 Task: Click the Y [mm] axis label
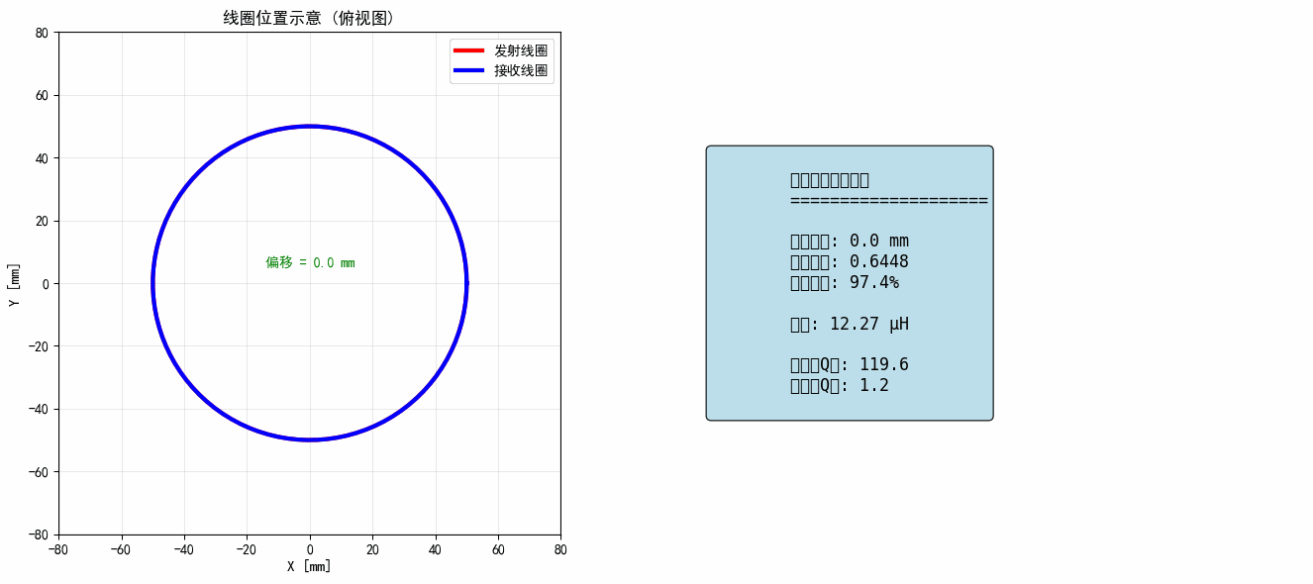tap(14, 284)
